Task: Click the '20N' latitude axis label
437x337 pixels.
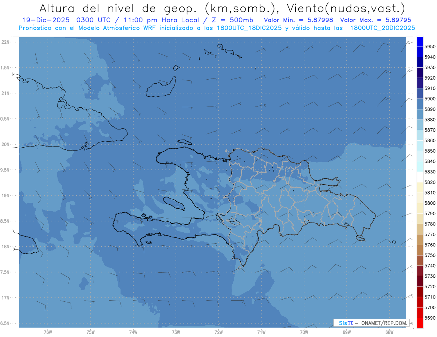Action: (x=5, y=144)
